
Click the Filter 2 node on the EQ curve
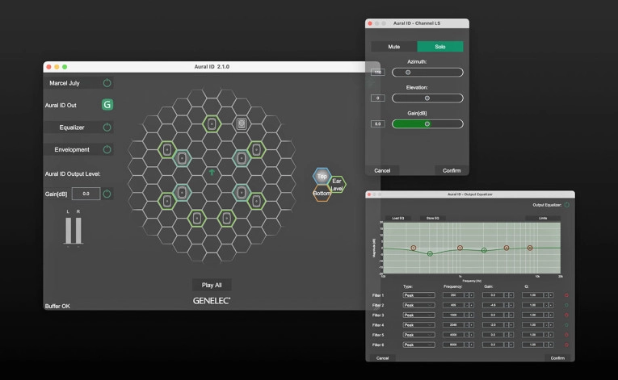coord(430,253)
